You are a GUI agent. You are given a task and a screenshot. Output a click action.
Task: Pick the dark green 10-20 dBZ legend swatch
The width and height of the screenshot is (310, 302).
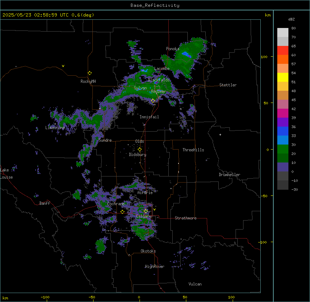283,158
